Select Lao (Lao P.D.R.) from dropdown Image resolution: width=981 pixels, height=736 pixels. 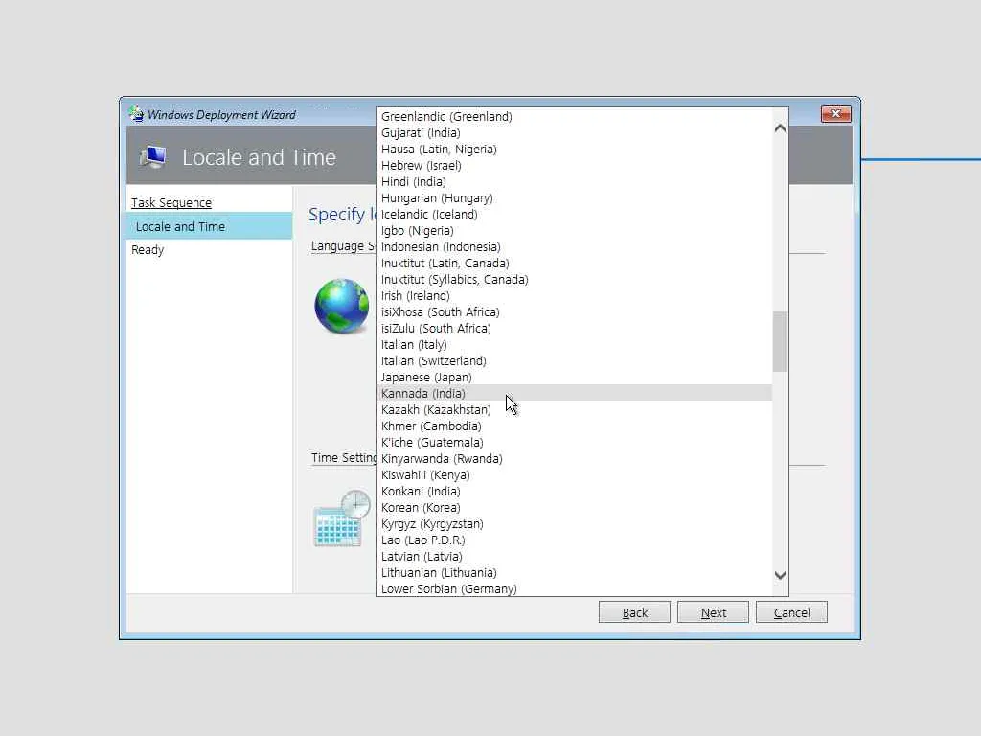[x=575, y=540]
